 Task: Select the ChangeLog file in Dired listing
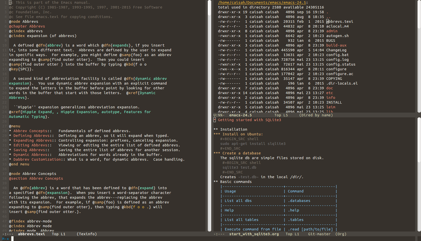(x=336, y=50)
